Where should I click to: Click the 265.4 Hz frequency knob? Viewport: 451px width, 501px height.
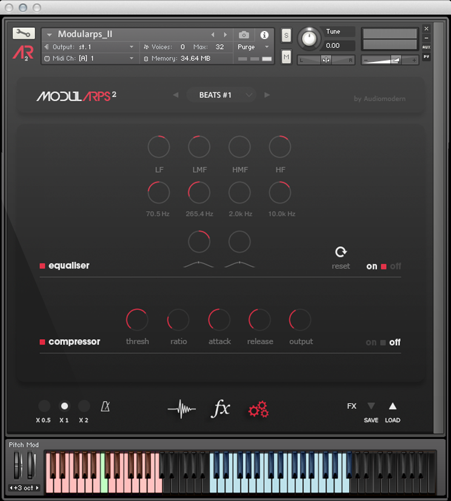pos(199,192)
